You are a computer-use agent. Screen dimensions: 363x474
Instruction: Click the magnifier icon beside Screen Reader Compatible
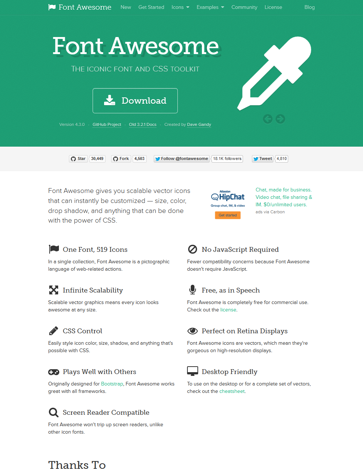[x=53, y=413]
